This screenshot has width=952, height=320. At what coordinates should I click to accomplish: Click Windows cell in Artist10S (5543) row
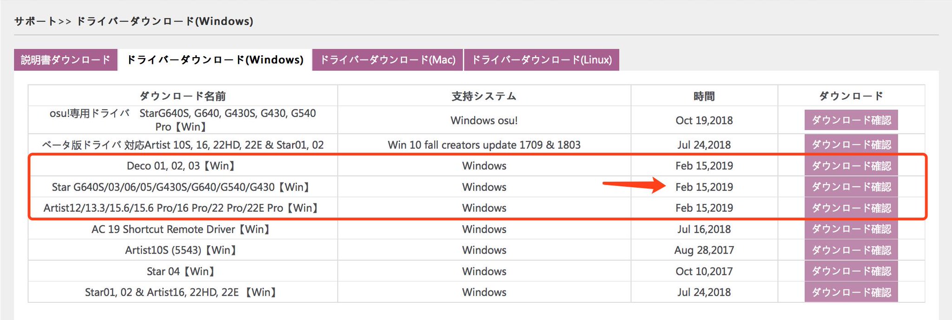point(484,250)
